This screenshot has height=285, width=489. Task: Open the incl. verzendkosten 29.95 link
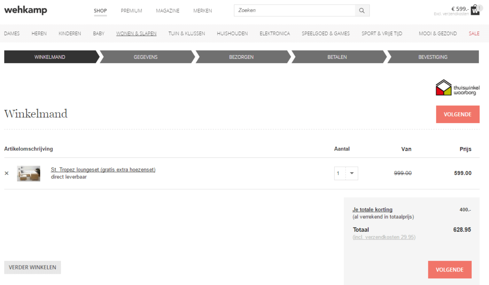[384, 237]
